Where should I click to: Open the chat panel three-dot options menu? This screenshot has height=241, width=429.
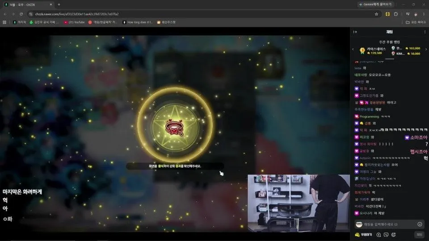coord(425,32)
